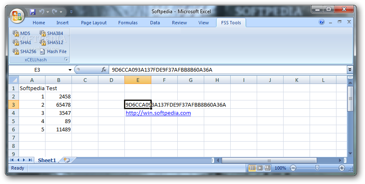Open the Sheet1 worksheet tab
365x184 pixels.
47,160
